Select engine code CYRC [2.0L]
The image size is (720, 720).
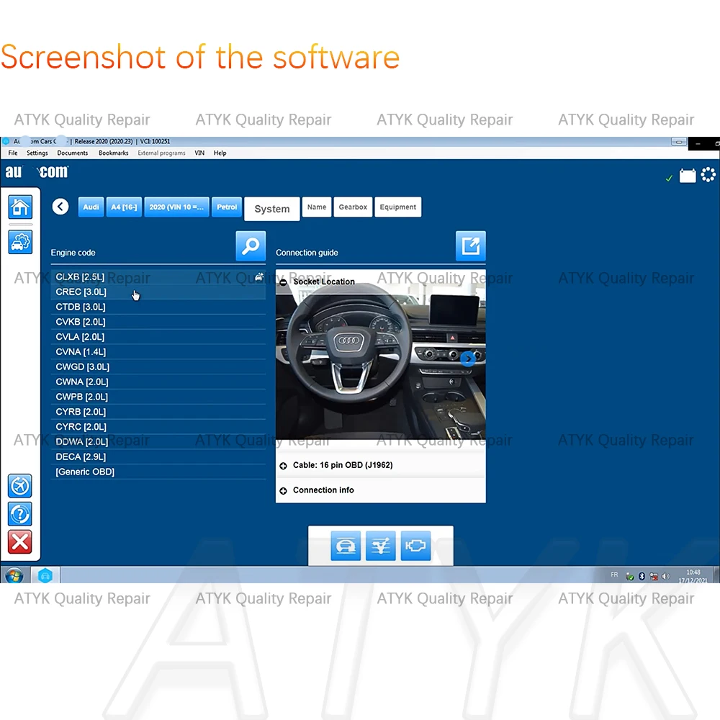pos(158,427)
